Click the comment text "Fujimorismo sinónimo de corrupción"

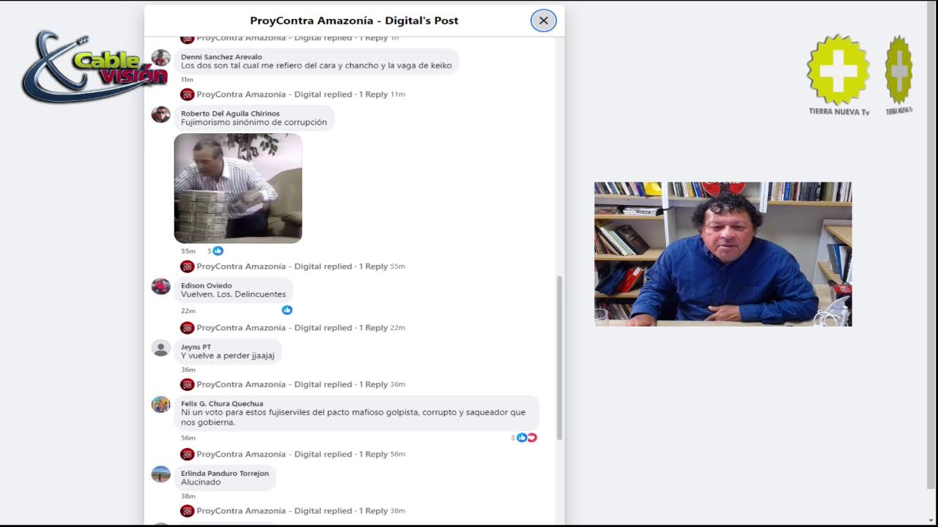point(254,122)
